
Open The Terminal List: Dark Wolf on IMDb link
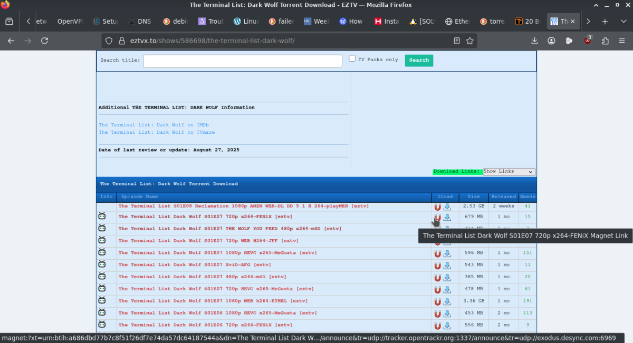[x=153, y=125]
